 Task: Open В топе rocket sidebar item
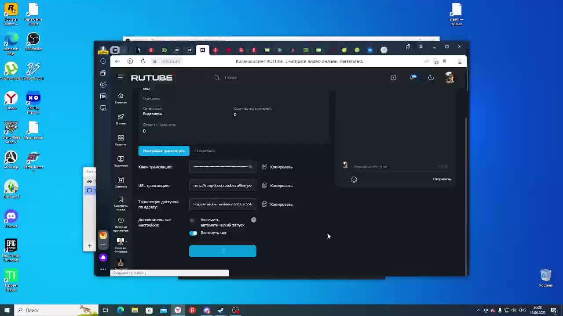(x=121, y=119)
